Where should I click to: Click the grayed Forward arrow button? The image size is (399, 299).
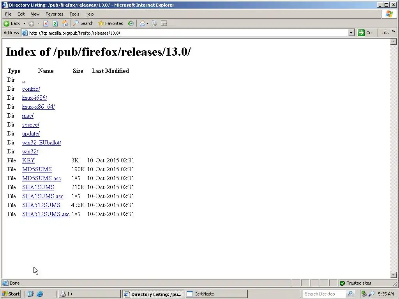(x=31, y=24)
